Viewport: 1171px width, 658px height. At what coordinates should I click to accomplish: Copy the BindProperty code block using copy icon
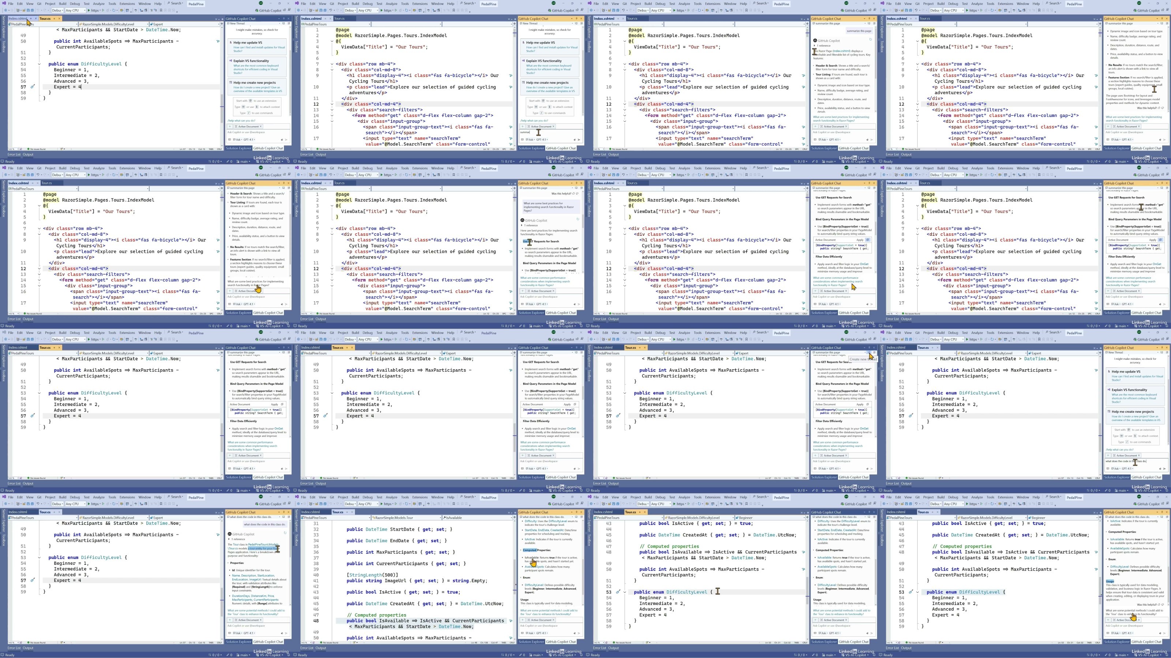(x=868, y=240)
